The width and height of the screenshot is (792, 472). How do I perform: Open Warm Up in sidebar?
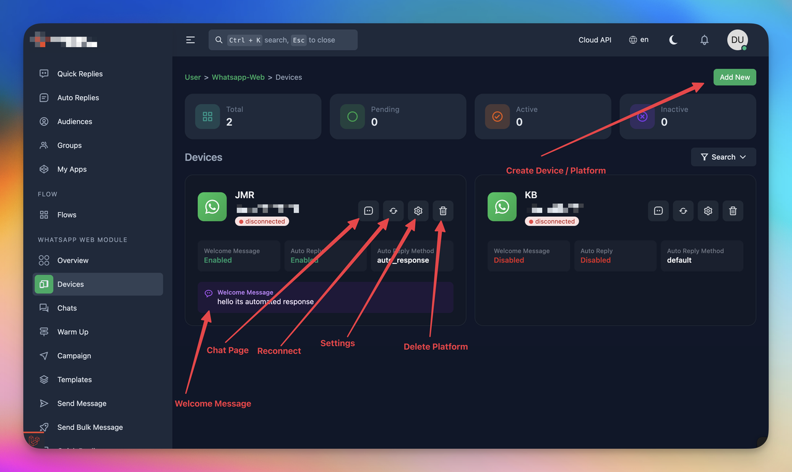tap(98, 332)
